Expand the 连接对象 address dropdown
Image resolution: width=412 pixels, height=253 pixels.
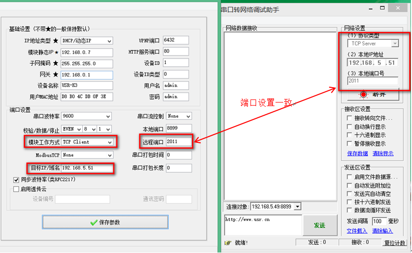click(298, 207)
